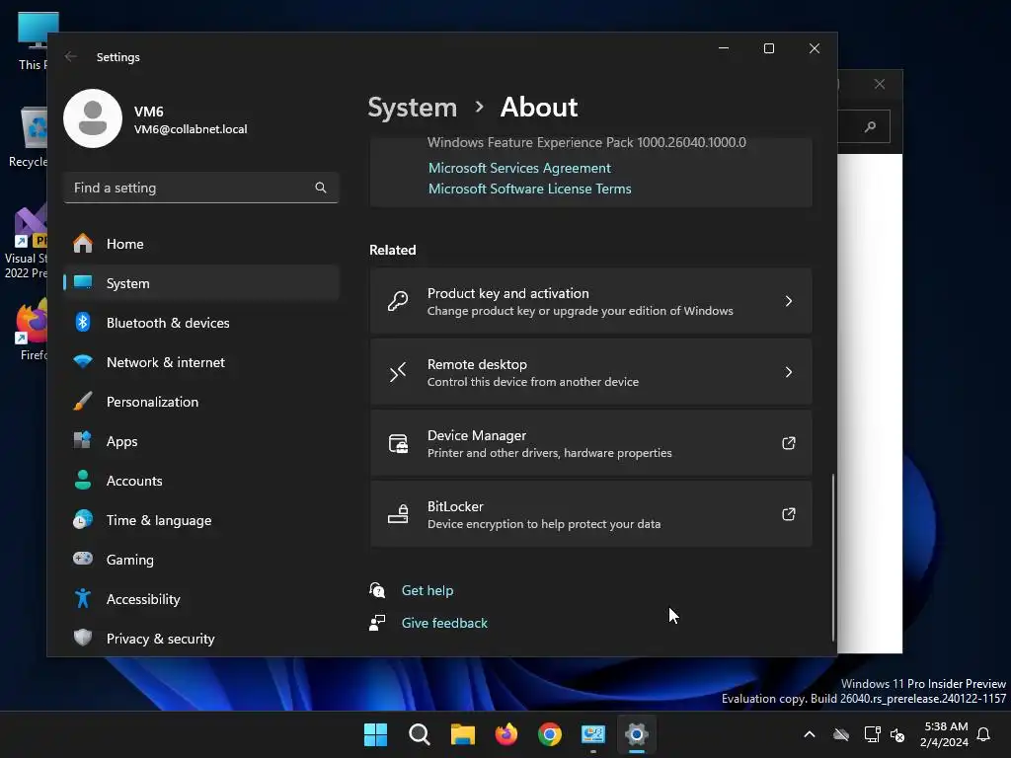
Task: Expand the Product key and activation chevron
Action: click(789, 301)
